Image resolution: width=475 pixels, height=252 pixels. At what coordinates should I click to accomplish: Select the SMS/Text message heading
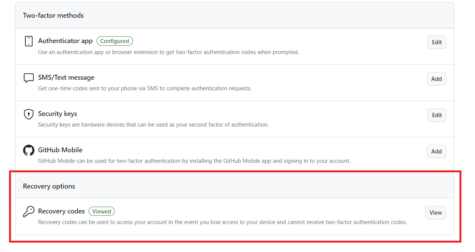click(x=66, y=77)
